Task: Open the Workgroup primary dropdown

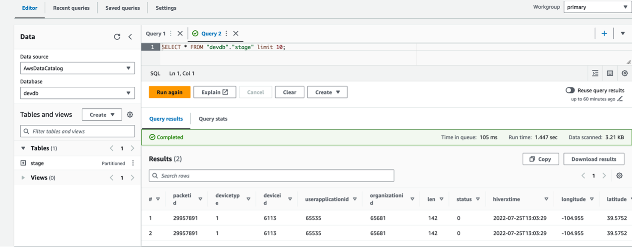Action: (x=597, y=7)
